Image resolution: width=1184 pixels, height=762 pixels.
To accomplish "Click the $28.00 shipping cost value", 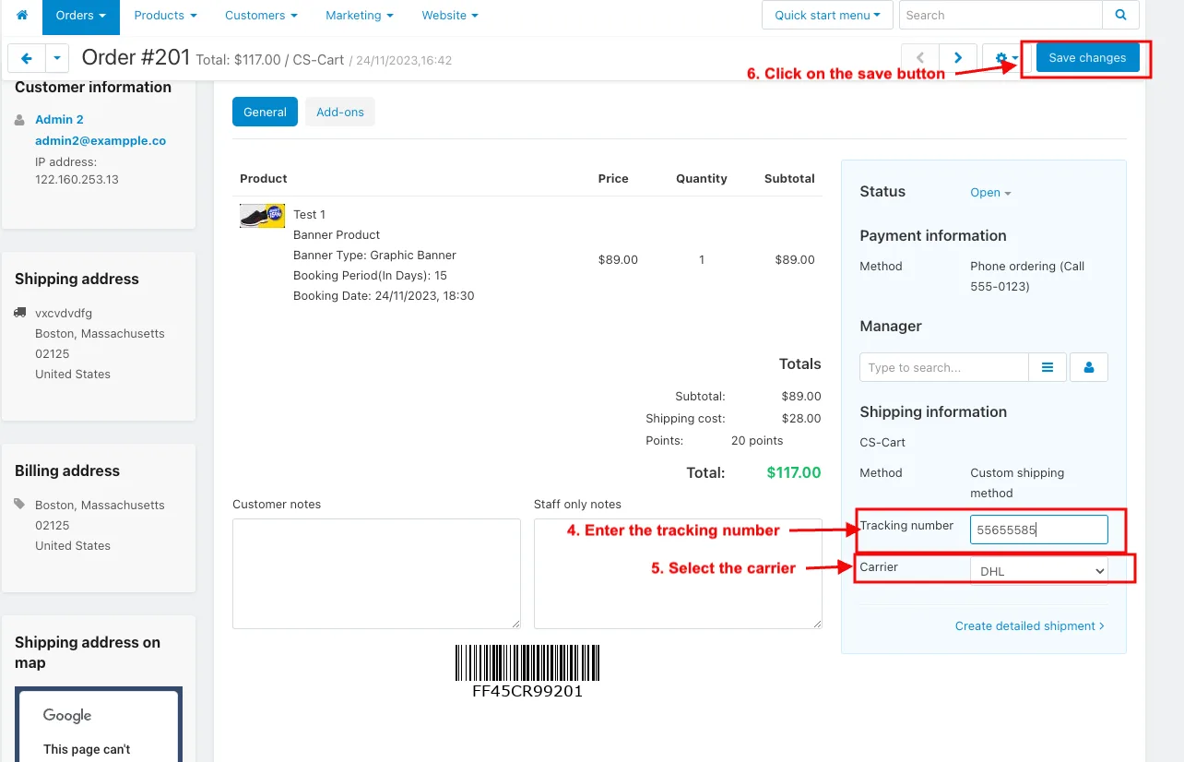I will [x=801, y=418].
